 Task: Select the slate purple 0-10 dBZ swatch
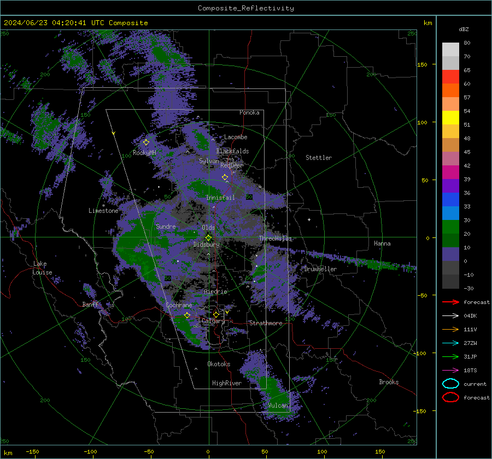click(450, 254)
